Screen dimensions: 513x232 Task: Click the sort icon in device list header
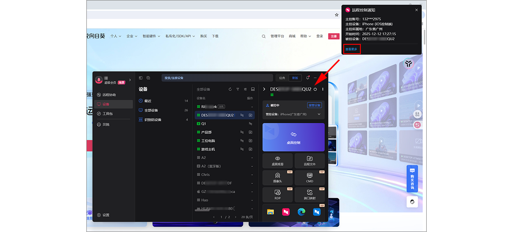tap(245, 89)
